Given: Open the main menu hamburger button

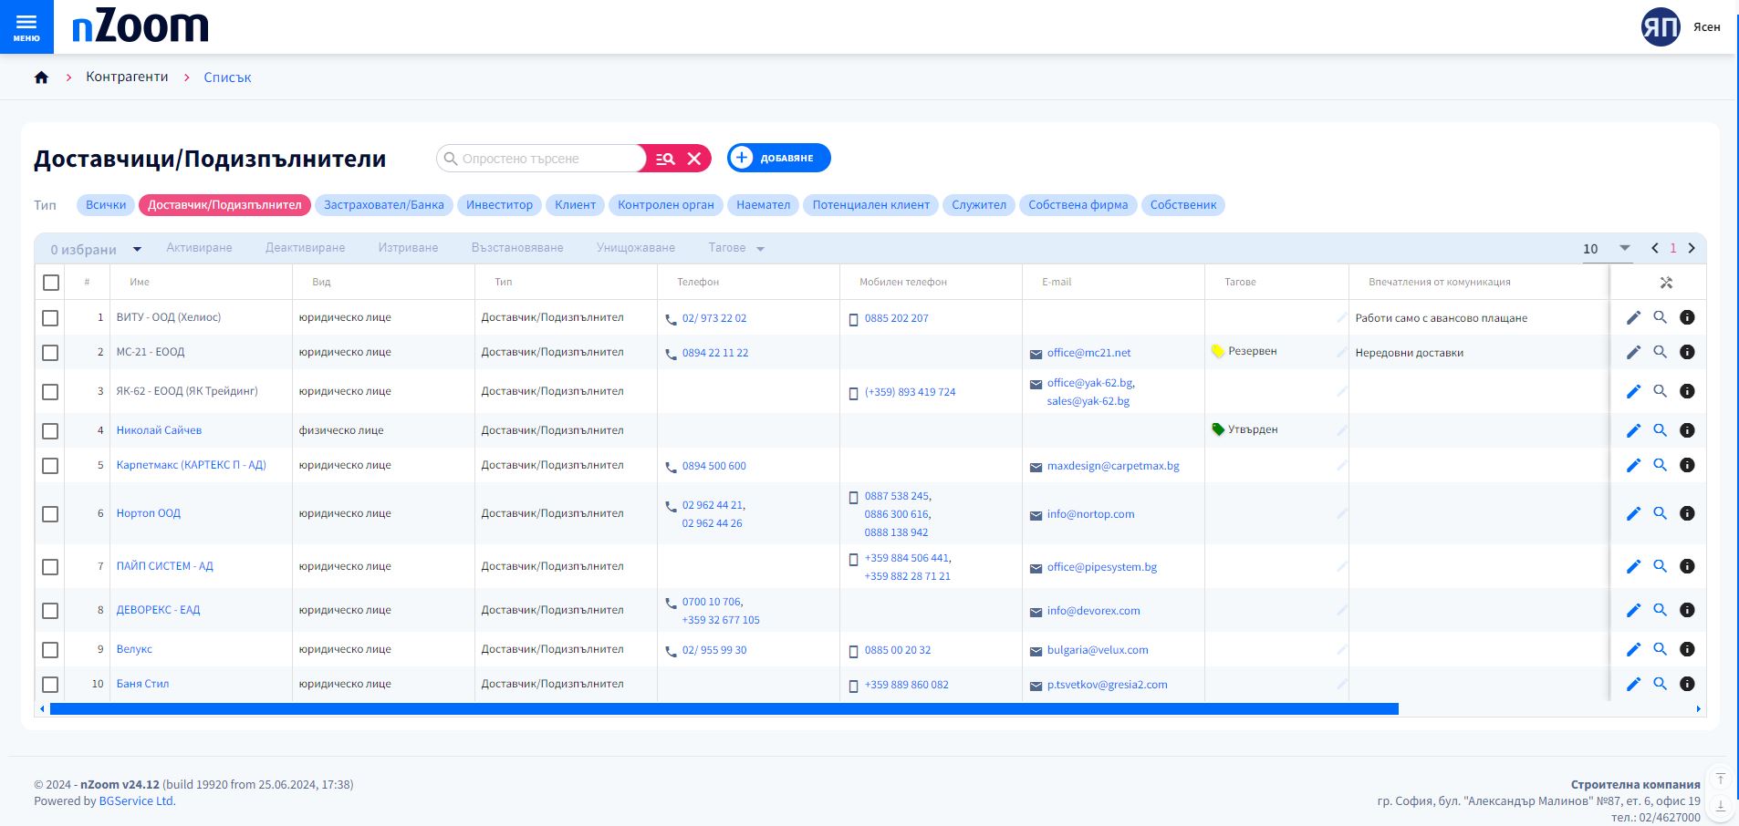Looking at the screenshot, I should click(x=26, y=26).
